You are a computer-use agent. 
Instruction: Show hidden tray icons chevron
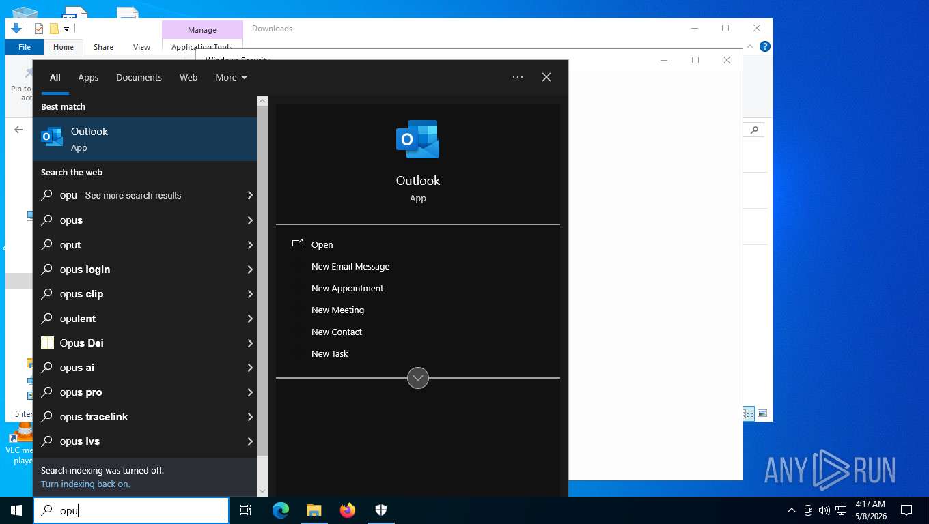pos(792,510)
